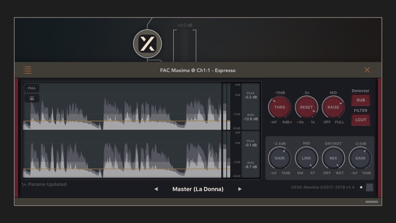
Task: Click the FILTER label
Action: pyautogui.click(x=361, y=110)
